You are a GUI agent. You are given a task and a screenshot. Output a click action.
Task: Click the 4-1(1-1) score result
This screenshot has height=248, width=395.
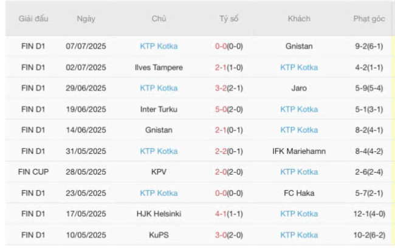tap(229, 214)
